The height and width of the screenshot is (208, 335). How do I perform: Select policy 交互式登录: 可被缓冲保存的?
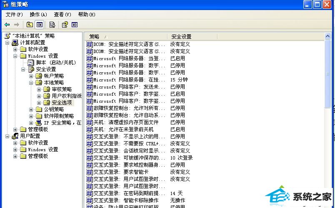[129, 158]
